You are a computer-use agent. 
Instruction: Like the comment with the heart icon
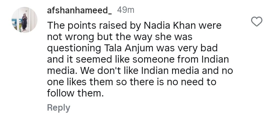257,21
